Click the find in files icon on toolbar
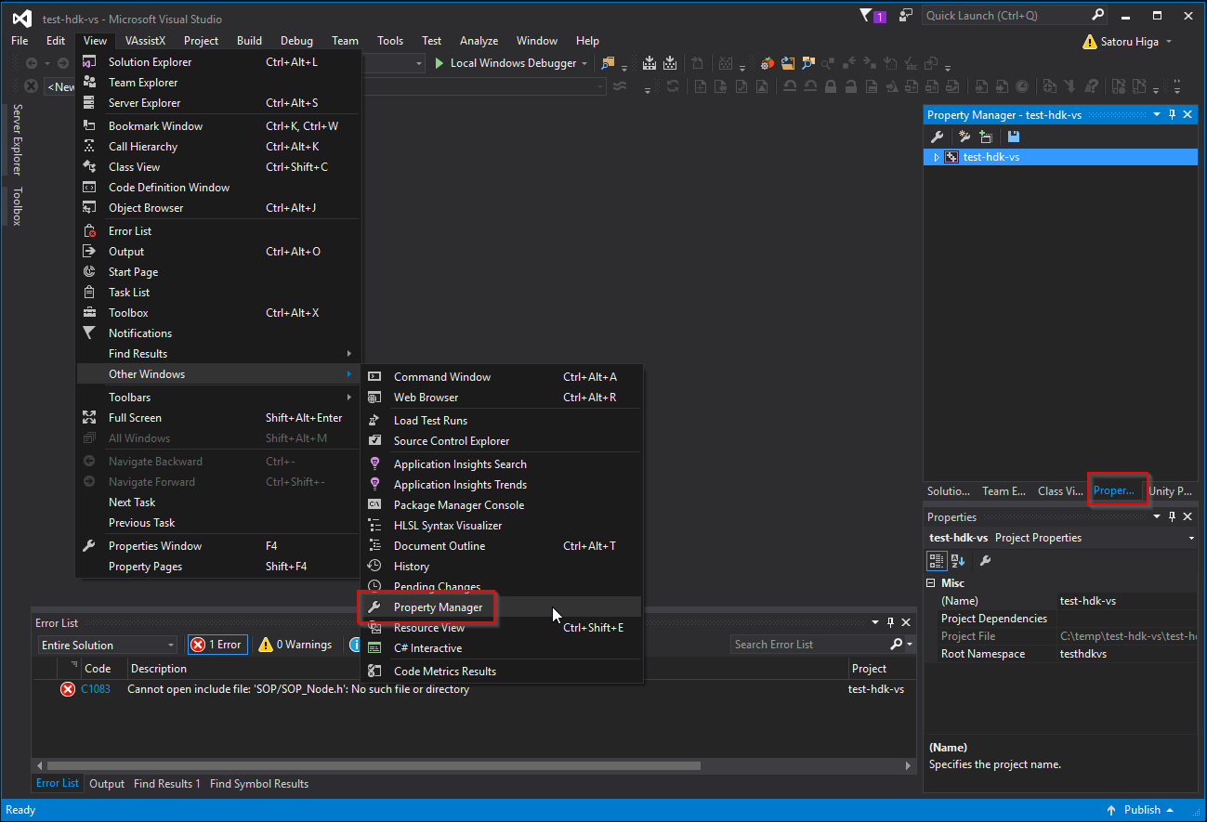The width and height of the screenshot is (1207, 822). [609, 63]
